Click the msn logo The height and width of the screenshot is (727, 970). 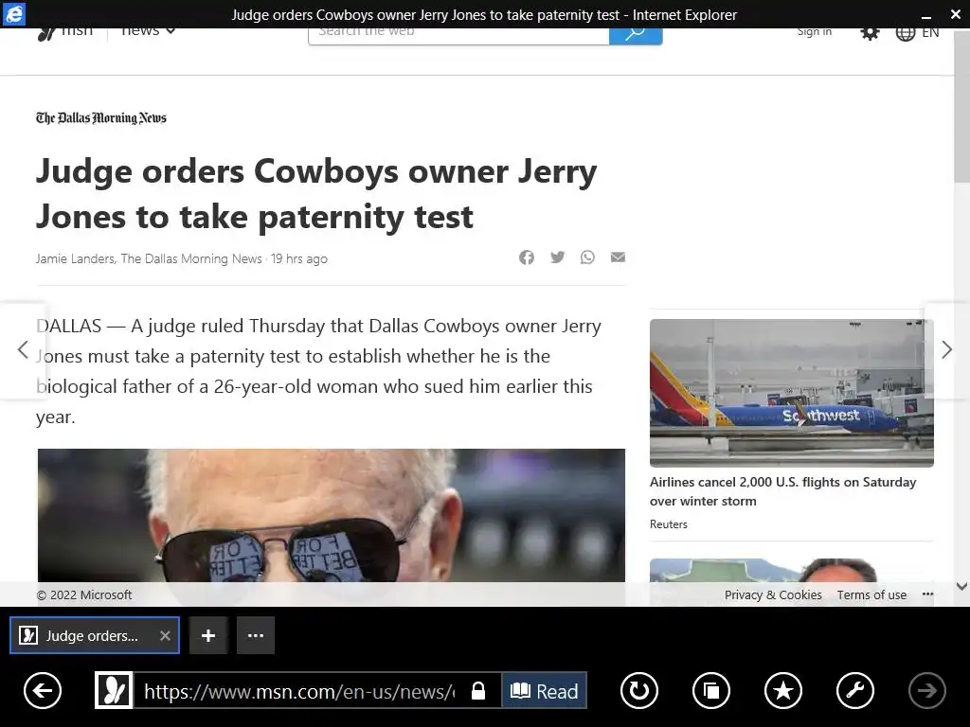click(65, 33)
